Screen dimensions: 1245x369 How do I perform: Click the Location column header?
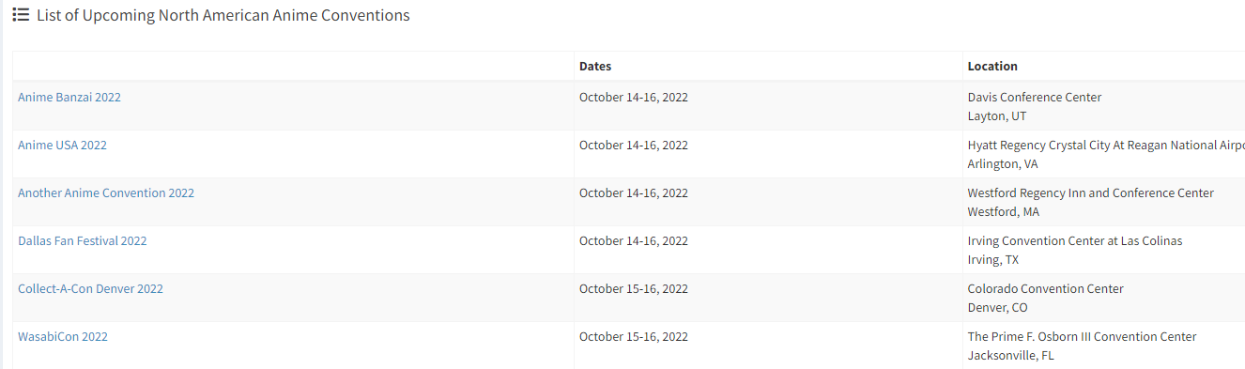pos(992,67)
